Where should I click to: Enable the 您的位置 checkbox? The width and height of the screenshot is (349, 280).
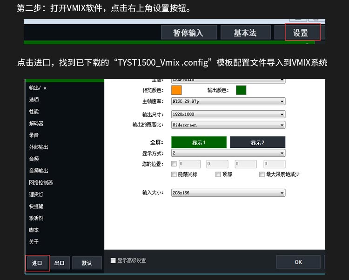174,164
